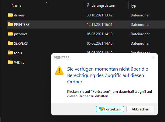Click the V4Dirs folder icon

10,62
